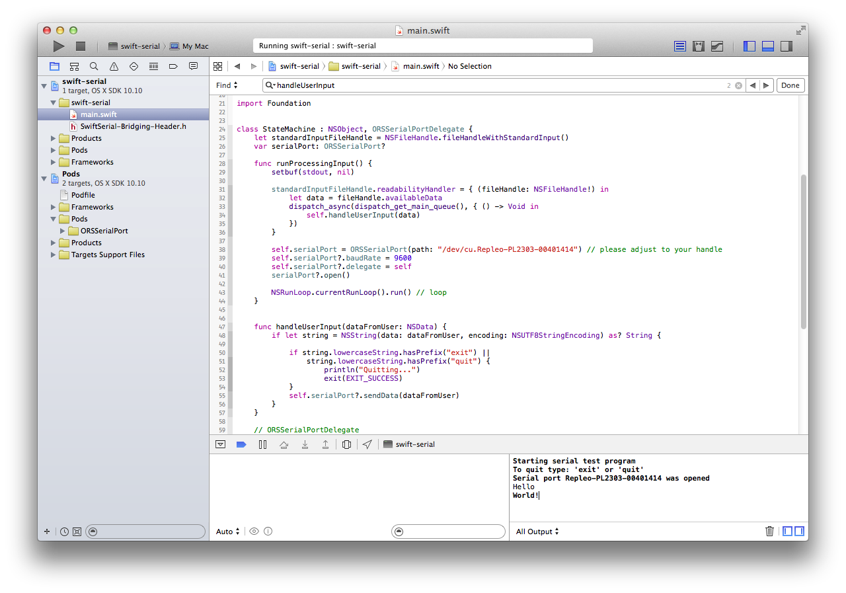Open the Breakpoint navigator
The image size is (846, 593).
point(173,66)
